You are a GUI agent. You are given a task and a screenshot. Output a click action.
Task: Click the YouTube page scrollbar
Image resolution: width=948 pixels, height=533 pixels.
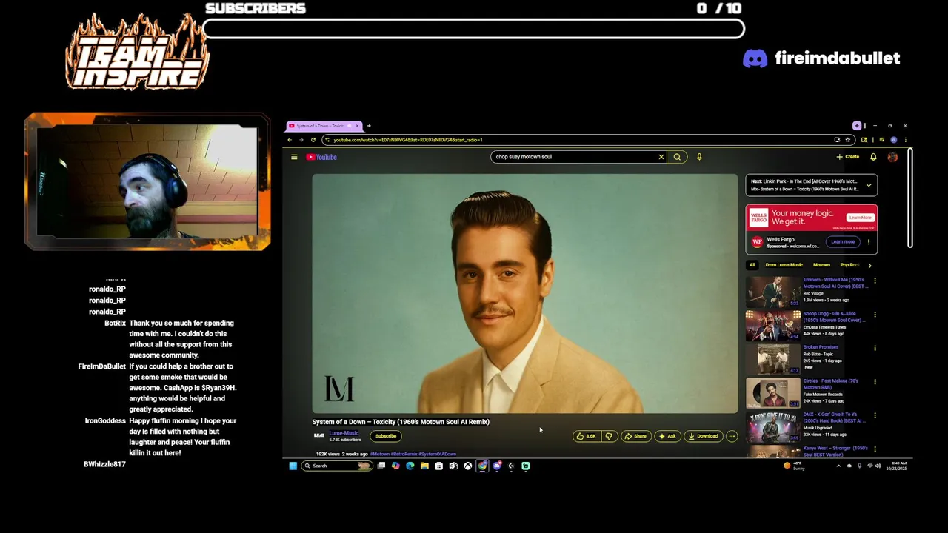tap(909, 198)
